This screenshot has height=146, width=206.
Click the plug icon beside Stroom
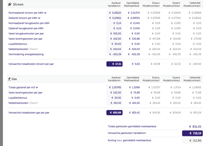tap(10, 4)
